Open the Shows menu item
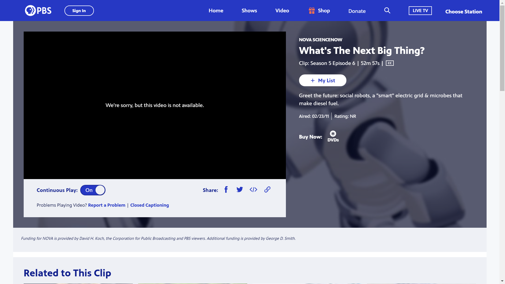This screenshot has height=284, width=505. pos(249,11)
